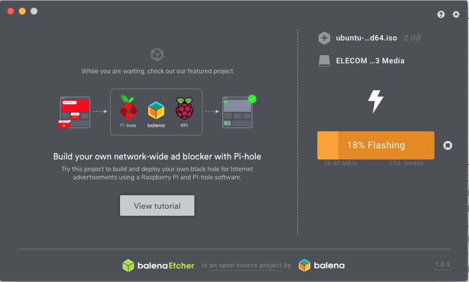Click the ELECOM drive icon
469x282 pixels.
[x=324, y=61]
